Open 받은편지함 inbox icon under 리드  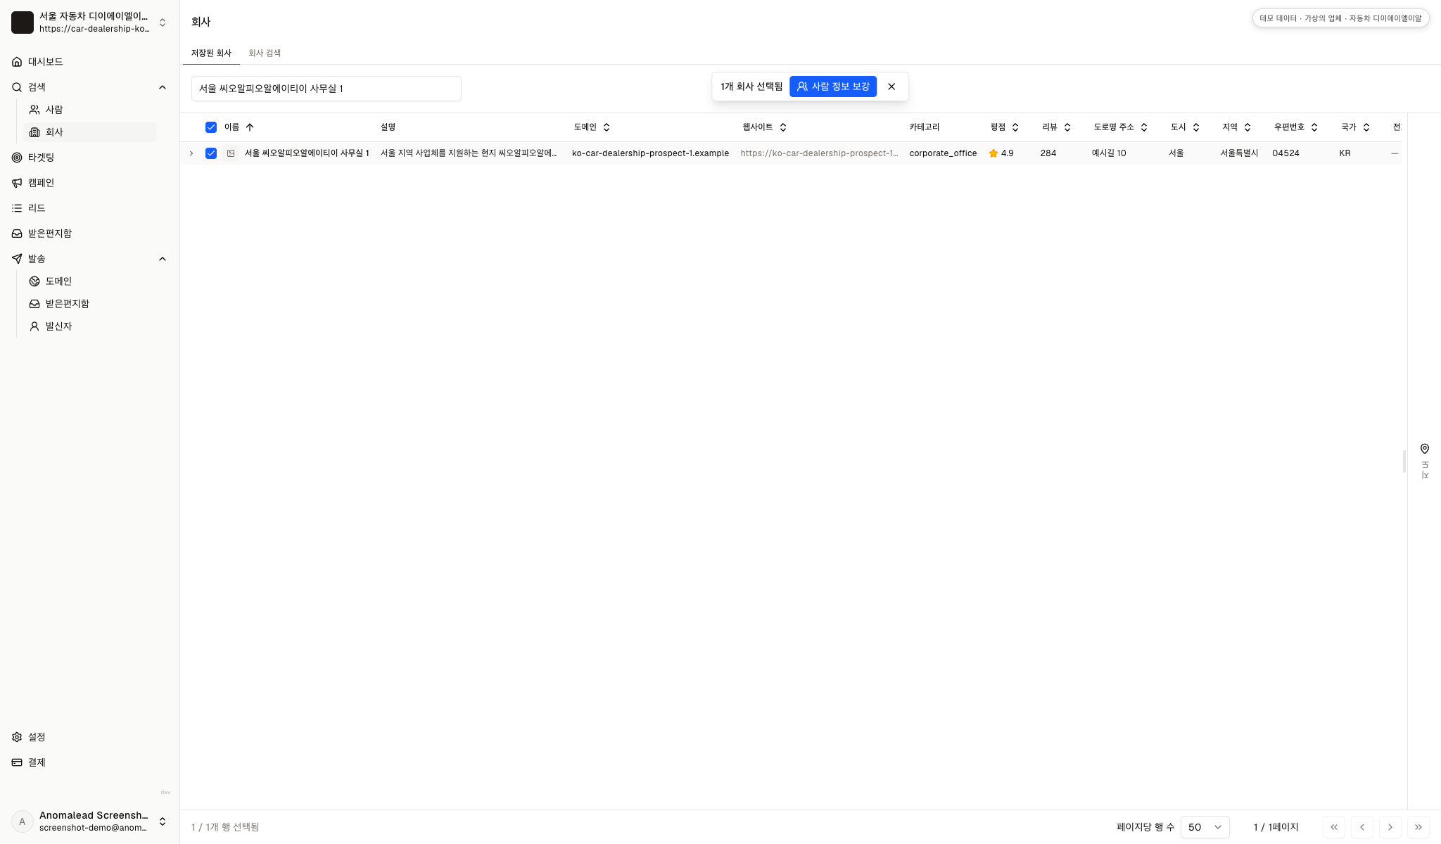pyautogui.click(x=17, y=234)
